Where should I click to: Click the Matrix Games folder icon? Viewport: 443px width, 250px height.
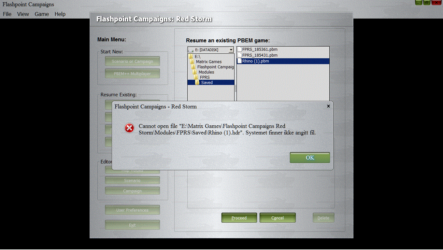click(192, 62)
